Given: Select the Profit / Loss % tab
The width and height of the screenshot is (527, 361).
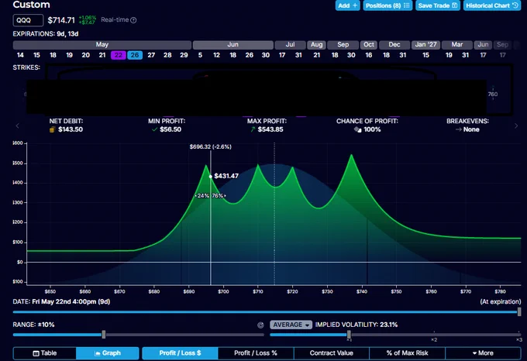Looking at the screenshot, I should 256,353.
